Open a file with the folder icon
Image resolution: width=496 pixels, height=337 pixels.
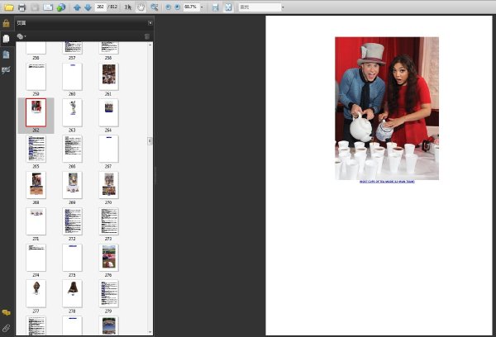click(8, 7)
